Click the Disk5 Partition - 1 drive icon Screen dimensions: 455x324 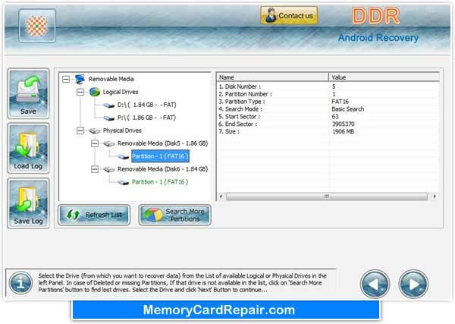pyautogui.click(x=124, y=156)
